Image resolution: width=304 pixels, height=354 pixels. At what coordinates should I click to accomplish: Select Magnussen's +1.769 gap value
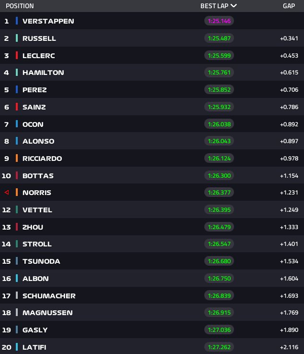point(290,313)
